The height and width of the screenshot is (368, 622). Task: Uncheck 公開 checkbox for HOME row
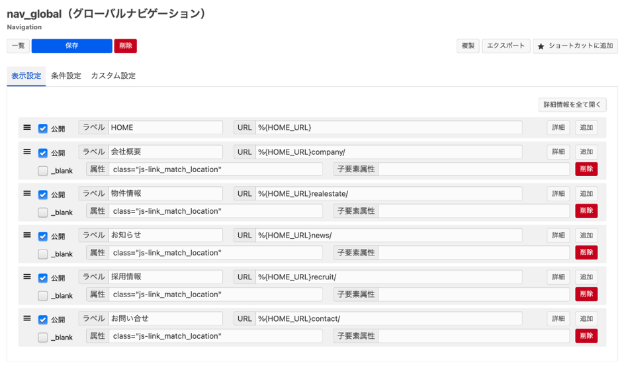pos(43,128)
